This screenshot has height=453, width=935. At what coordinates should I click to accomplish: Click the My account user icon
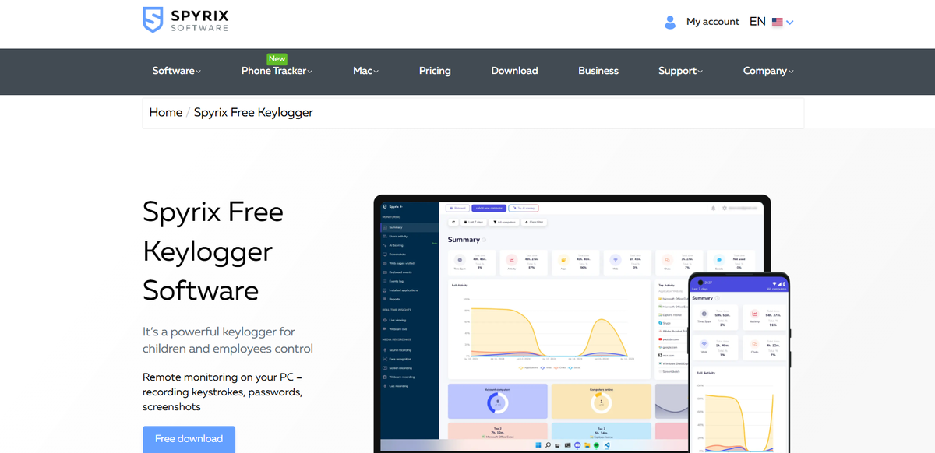click(x=670, y=22)
